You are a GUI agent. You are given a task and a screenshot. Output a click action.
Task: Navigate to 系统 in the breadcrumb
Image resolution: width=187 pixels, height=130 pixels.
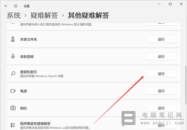click(x=14, y=15)
